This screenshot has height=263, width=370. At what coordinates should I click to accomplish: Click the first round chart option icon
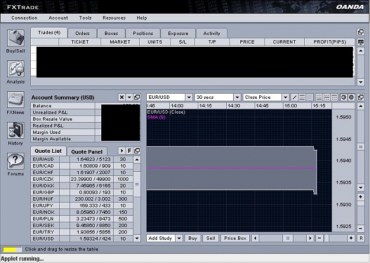pos(343,97)
